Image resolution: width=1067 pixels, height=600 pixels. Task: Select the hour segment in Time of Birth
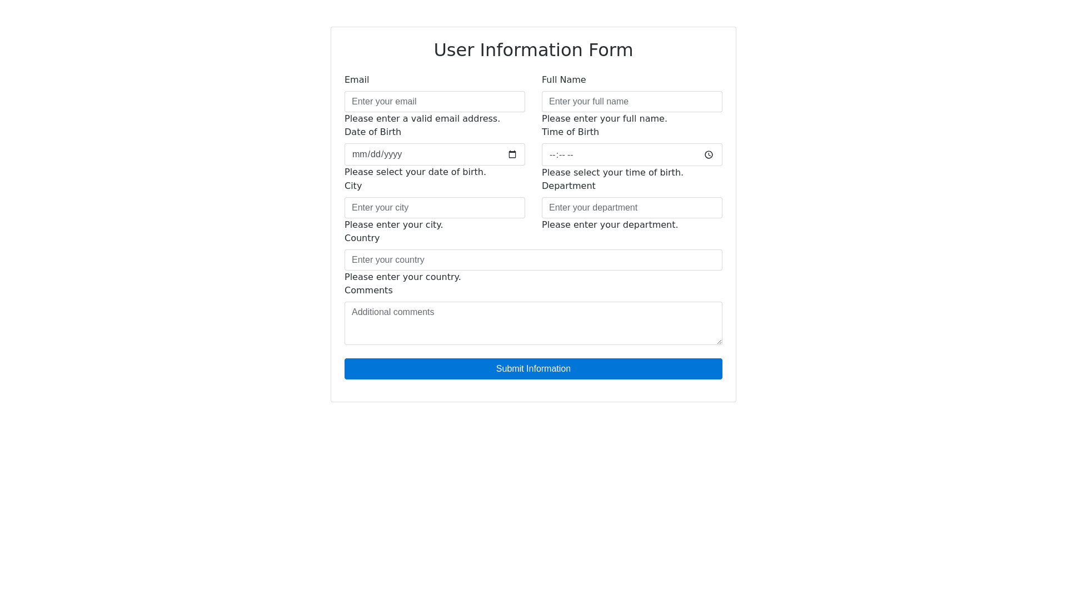click(552, 156)
